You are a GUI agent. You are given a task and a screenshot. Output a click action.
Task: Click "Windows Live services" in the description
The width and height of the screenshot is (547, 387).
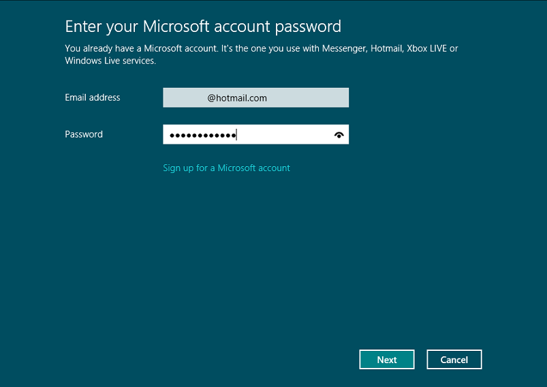click(x=110, y=61)
